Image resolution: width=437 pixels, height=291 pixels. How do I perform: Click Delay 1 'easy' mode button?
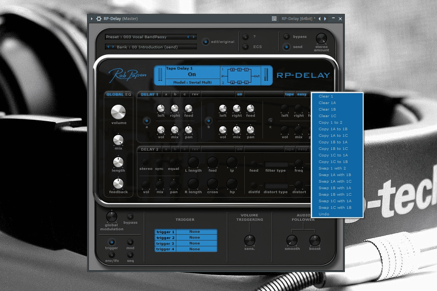click(302, 95)
